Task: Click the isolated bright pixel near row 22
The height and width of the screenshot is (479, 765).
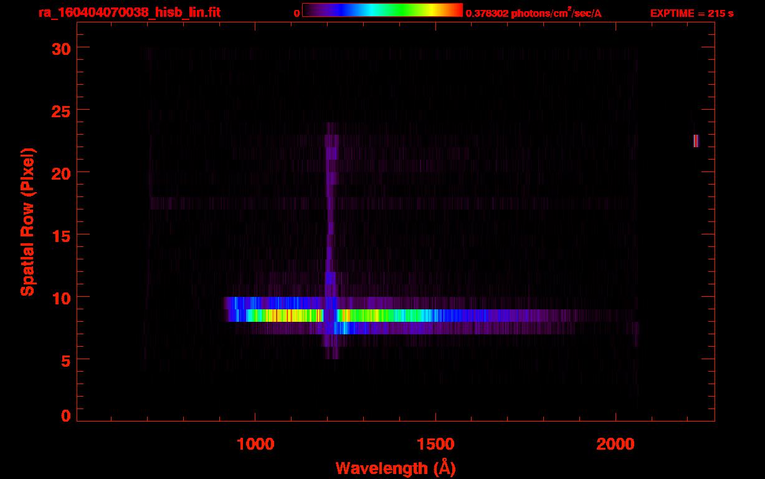Action: click(x=696, y=141)
